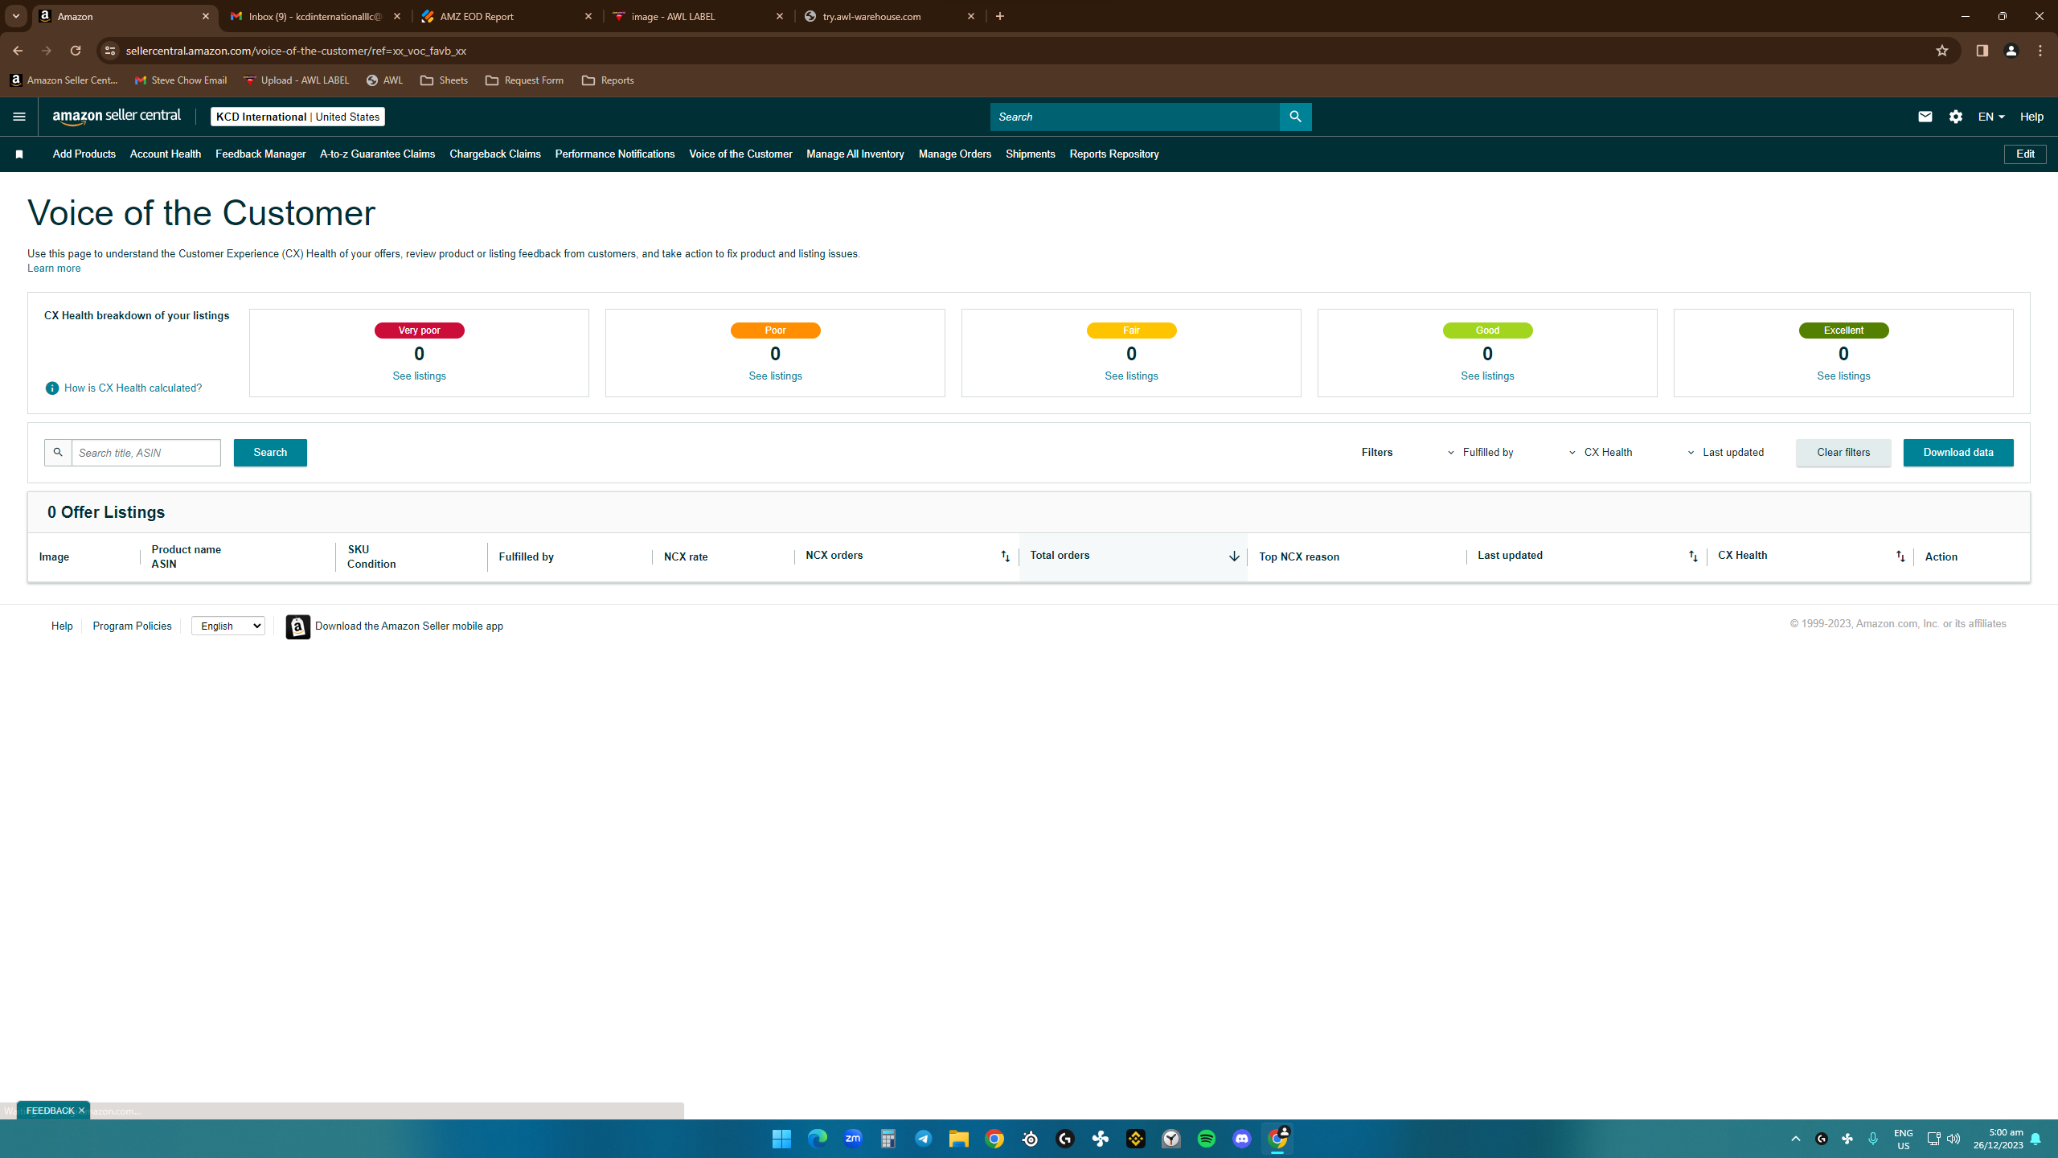See listings under Very poor
2058x1158 pixels.
(419, 376)
